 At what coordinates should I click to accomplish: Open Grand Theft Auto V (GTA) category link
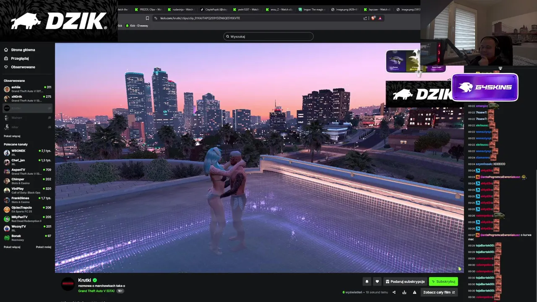(x=96, y=291)
